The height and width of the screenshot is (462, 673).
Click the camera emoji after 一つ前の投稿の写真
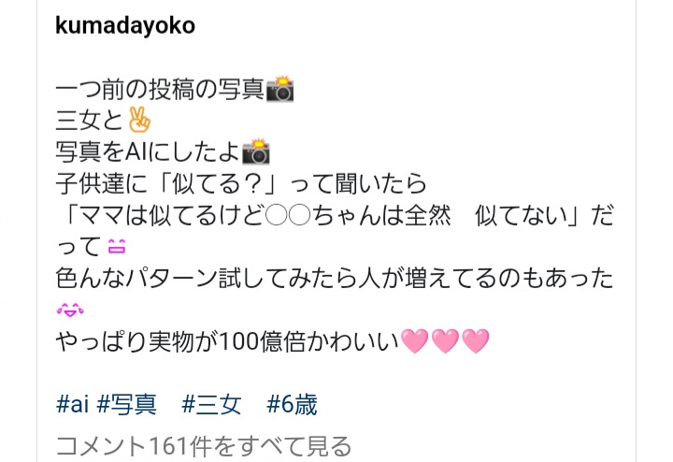[x=279, y=89]
